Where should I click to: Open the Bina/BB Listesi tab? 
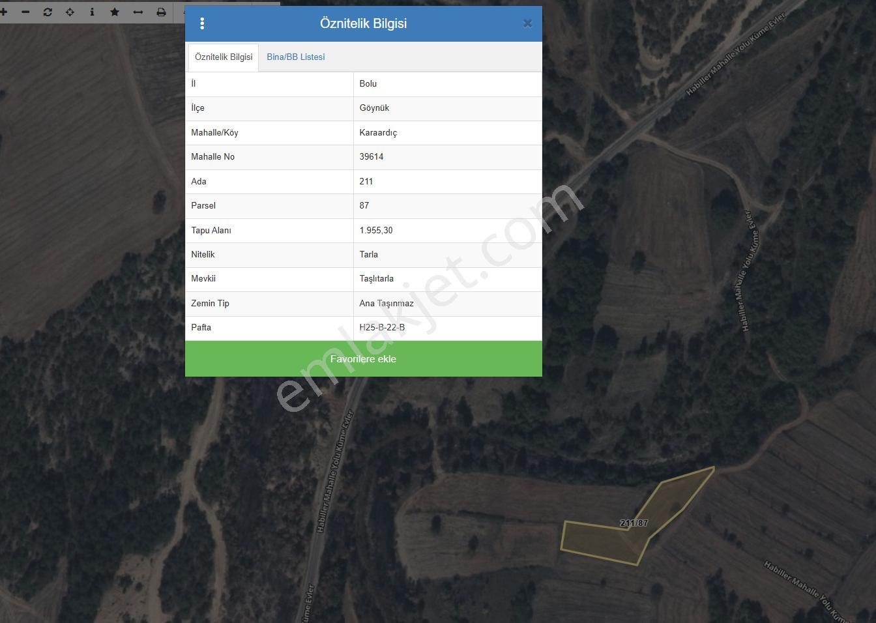[x=296, y=57]
